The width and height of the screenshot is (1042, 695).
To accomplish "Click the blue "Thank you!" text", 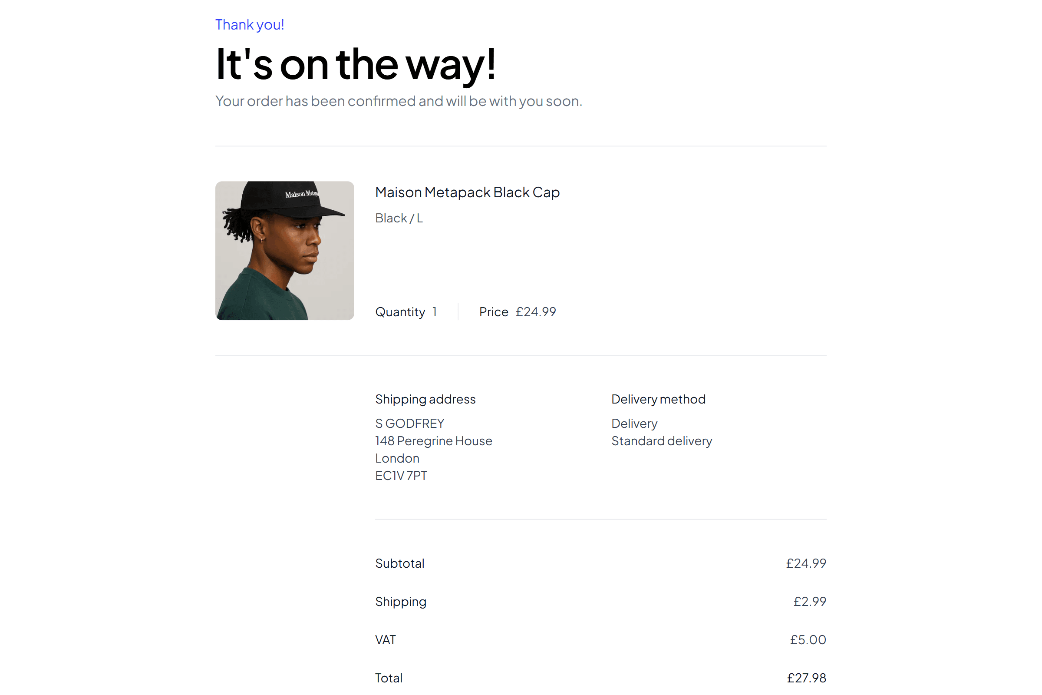I will coord(249,25).
